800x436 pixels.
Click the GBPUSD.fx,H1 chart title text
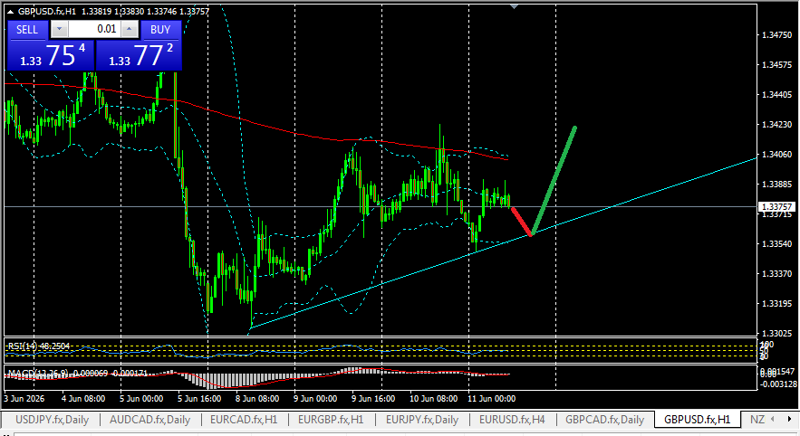click(x=46, y=11)
